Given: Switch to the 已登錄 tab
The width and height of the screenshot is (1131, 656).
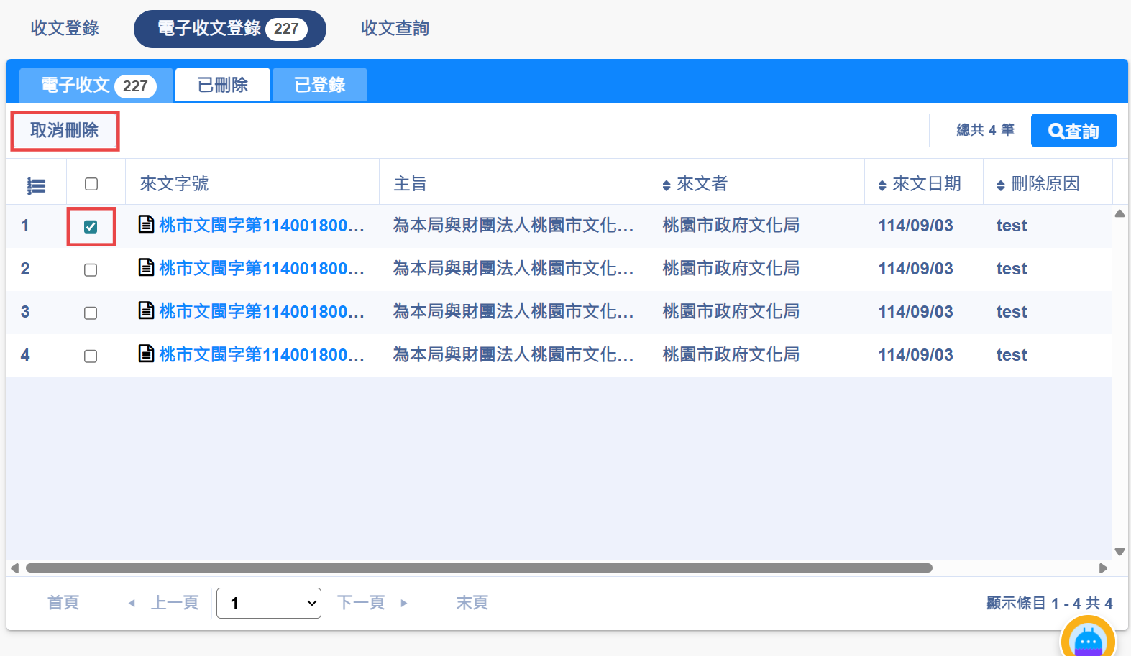Looking at the screenshot, I should (x=320, y=85).
